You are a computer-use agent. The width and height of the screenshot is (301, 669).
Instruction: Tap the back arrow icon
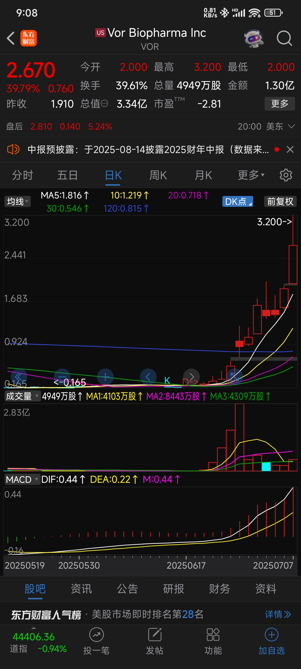(11, 38)
